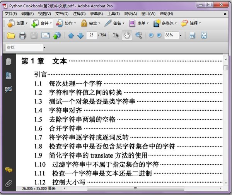The width and height of the screenshot is (232, 195).
Task: Open the 视图(V) menu
Action: [44, 14]
